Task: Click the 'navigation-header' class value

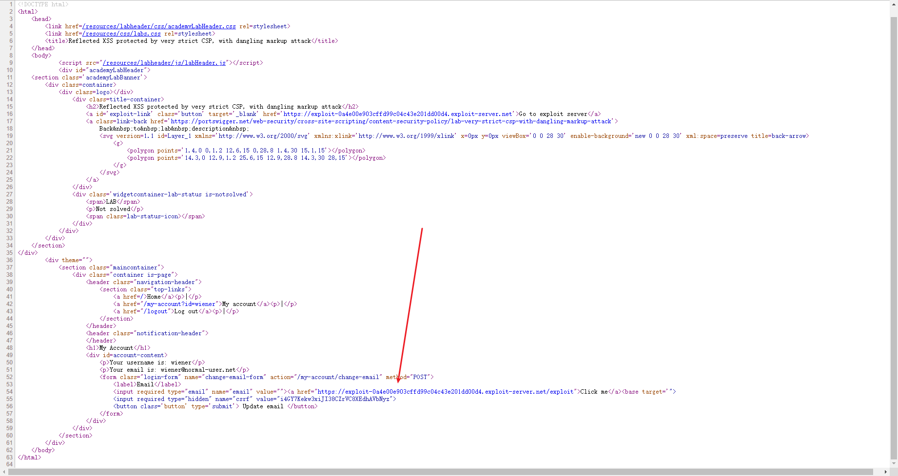Action: click(x=166, y=282)
